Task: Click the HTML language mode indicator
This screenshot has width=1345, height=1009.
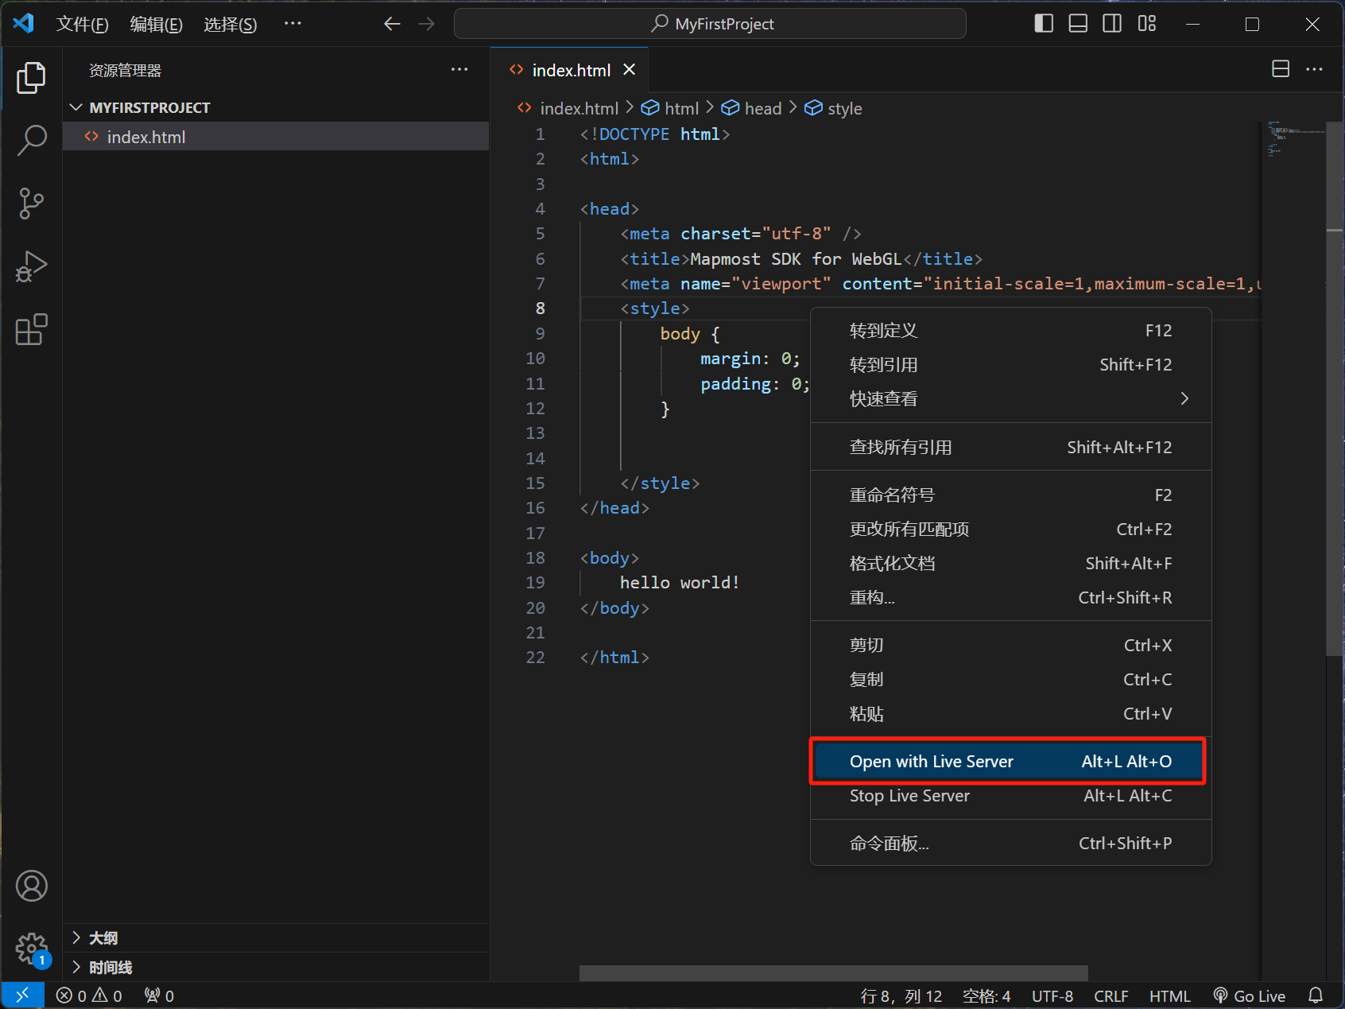Action: point(1170,995)
